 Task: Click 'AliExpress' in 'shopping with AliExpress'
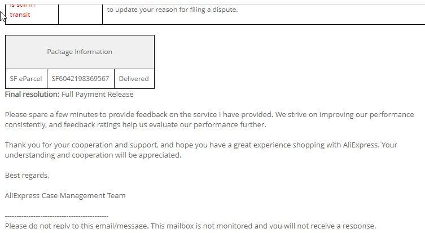pyautogui.click(x=361, y=145)
